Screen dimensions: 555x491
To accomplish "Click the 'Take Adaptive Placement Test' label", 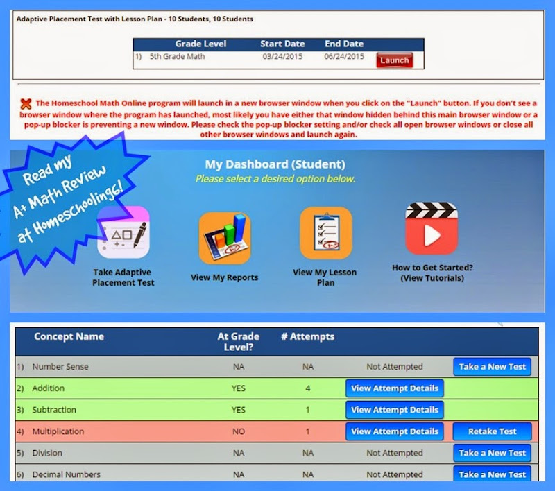I will 123,277.
